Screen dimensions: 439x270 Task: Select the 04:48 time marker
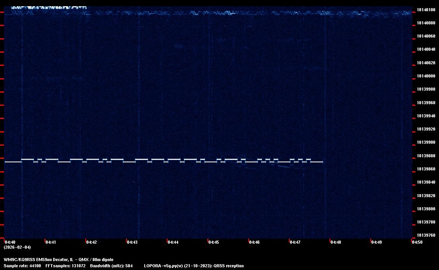click(x=336, y=242)
